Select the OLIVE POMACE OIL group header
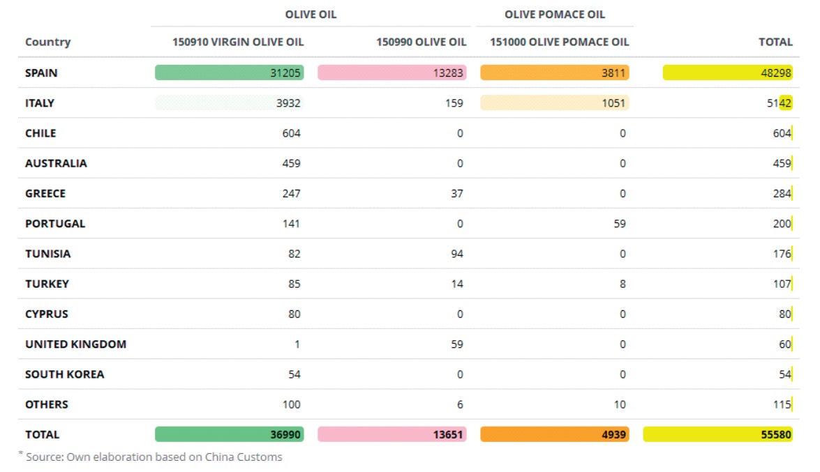 pyautogui.click(x=555, y=15)
